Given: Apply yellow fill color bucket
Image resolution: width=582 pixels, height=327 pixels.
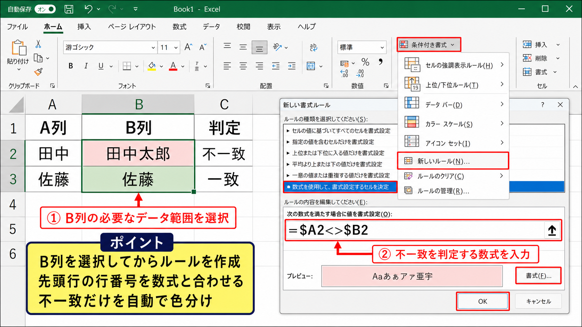Looking at the screenshot, I should 152,66.
